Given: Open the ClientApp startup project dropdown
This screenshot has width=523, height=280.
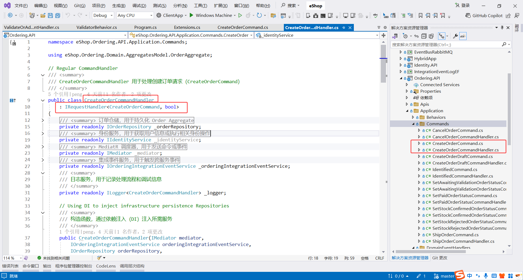Looking at the screenshot, I should click(172, 15).
